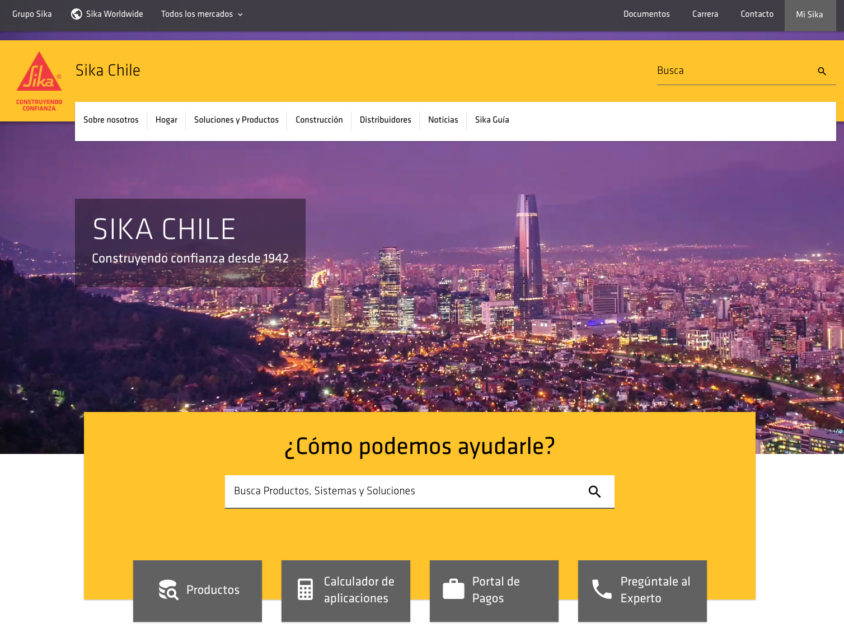
Task: Go to the Distribuidores section
Action: (385, 120)
